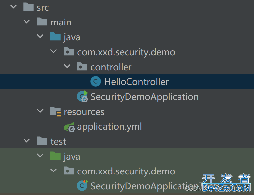Select the HelloController file name

coord(136,82)
